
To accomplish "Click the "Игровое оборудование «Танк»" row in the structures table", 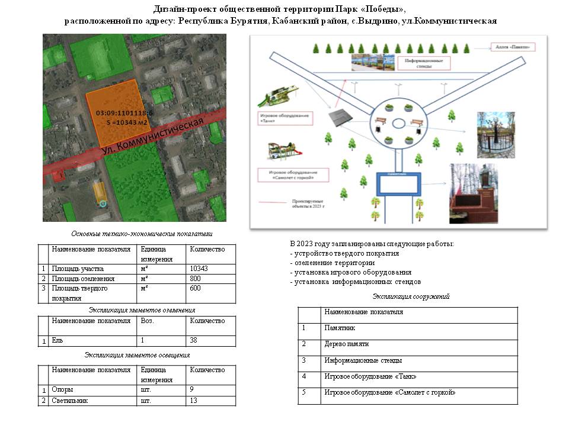I will (408, 380).
